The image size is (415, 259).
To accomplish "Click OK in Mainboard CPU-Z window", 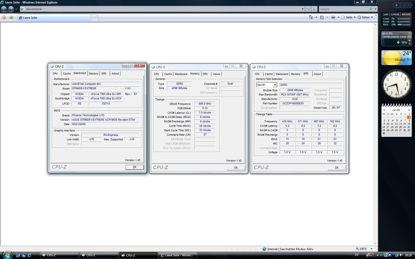I will pos(134,167).
